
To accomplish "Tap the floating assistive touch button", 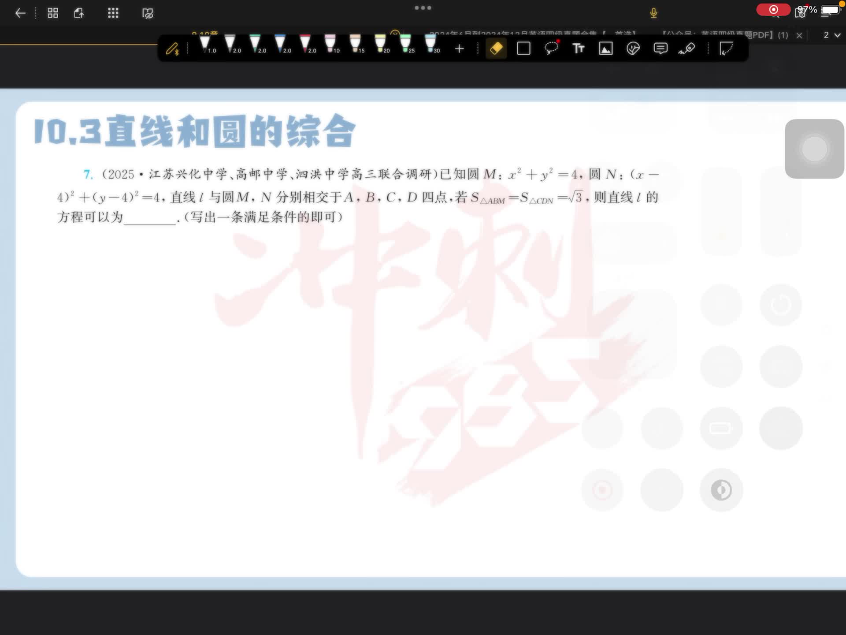I will [814, 149].
